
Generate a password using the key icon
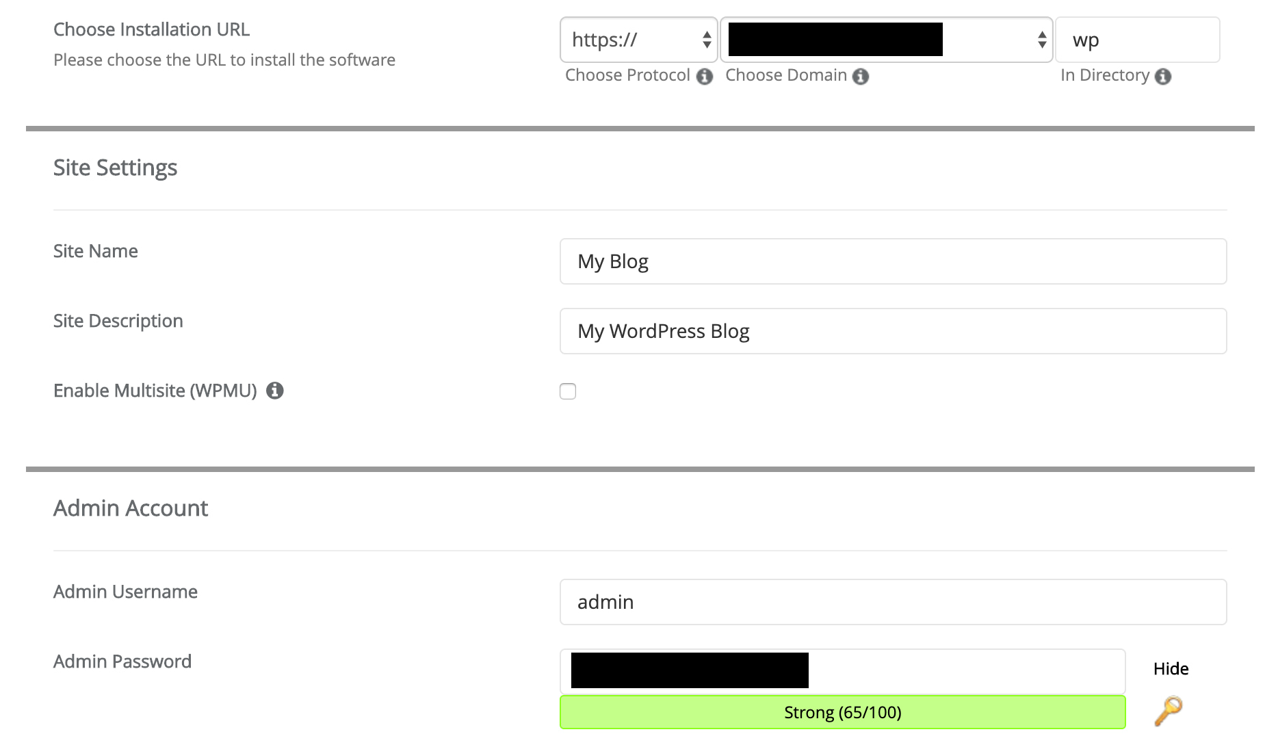pos(1170,711)
